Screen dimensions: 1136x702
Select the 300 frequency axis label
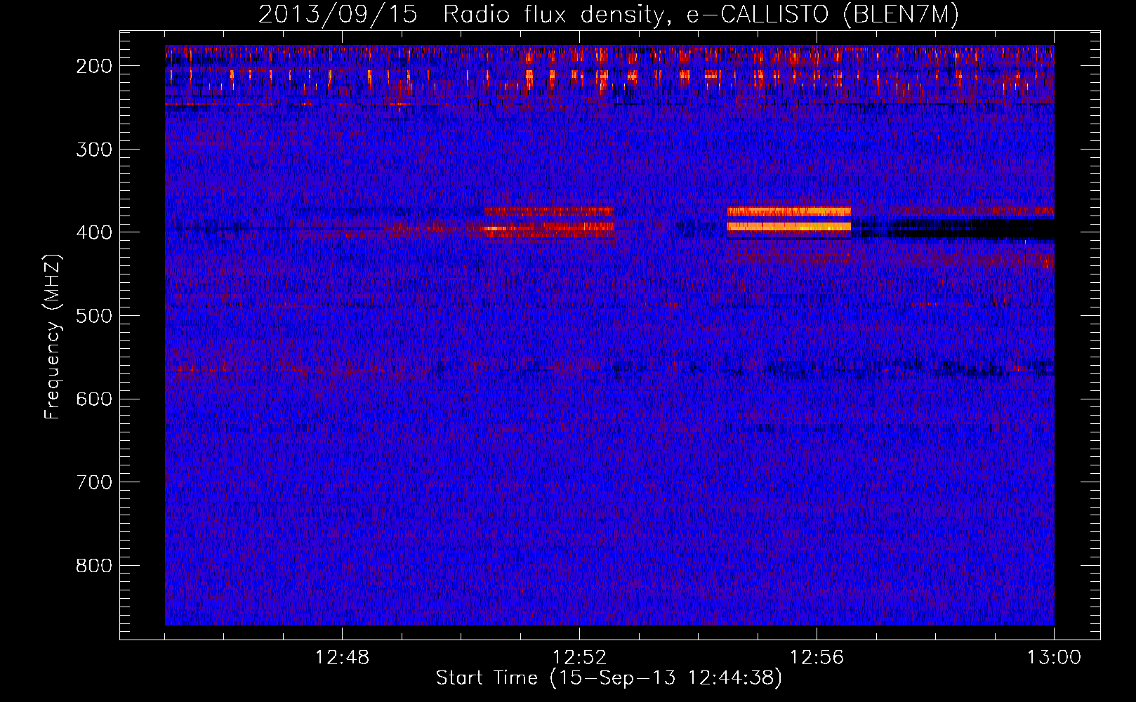(x=93, y=150)
